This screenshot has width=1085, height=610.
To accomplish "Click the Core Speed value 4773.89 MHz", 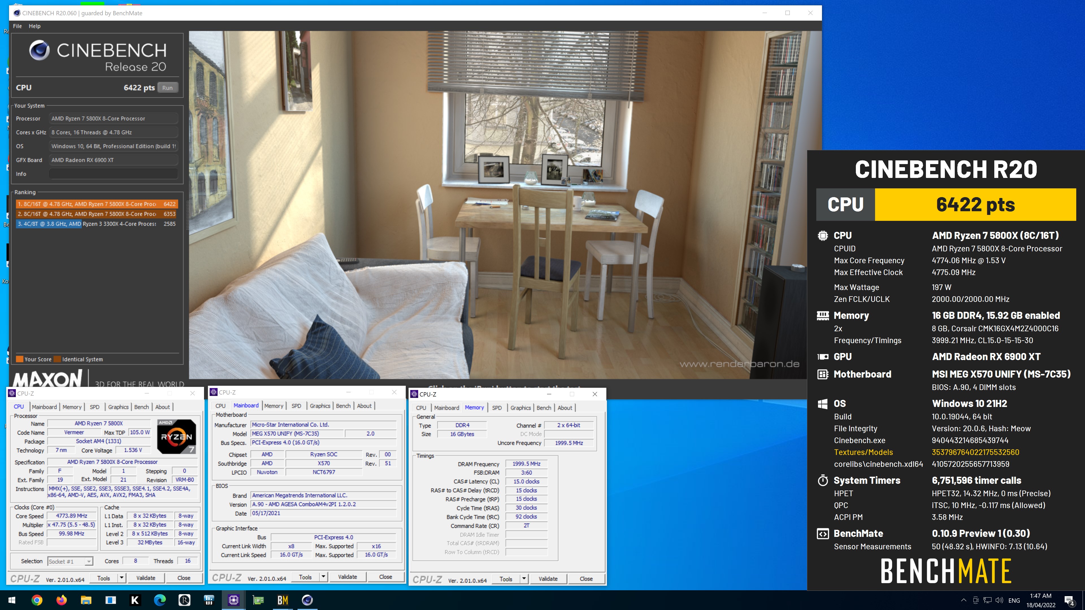I will click(x=71, y=516).
